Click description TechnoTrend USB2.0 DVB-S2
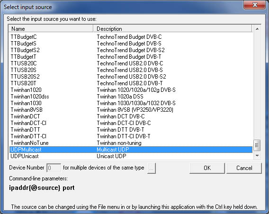Screen dimensions: 269x214 click(x=131, y=77)
